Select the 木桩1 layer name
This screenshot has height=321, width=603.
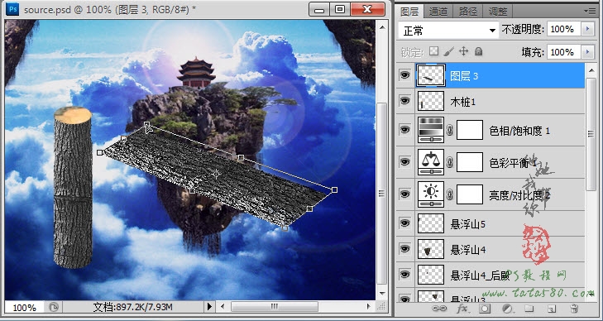coord(463,102)
